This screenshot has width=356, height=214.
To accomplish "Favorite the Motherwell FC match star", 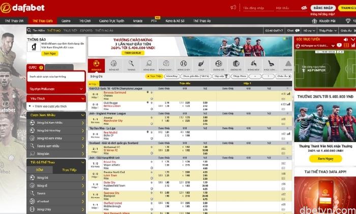I will 152,147.
